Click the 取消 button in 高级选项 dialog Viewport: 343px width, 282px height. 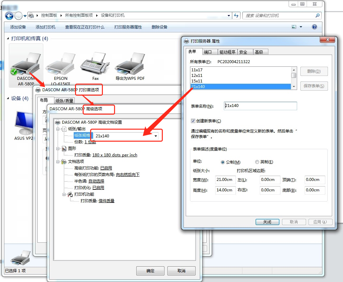(181, 271)
